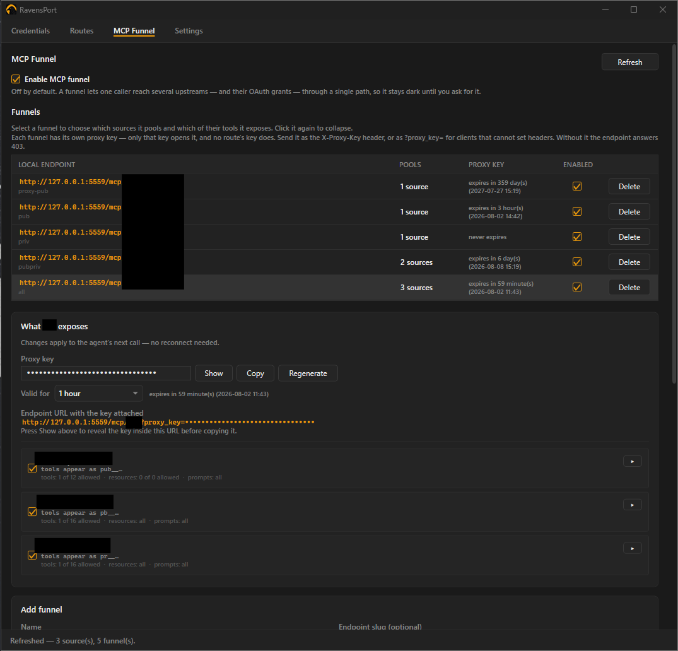678x651 pixels.
Task: Disable the proxy-pub funnel enabled checkbox
Action: (x=577, y=187)
